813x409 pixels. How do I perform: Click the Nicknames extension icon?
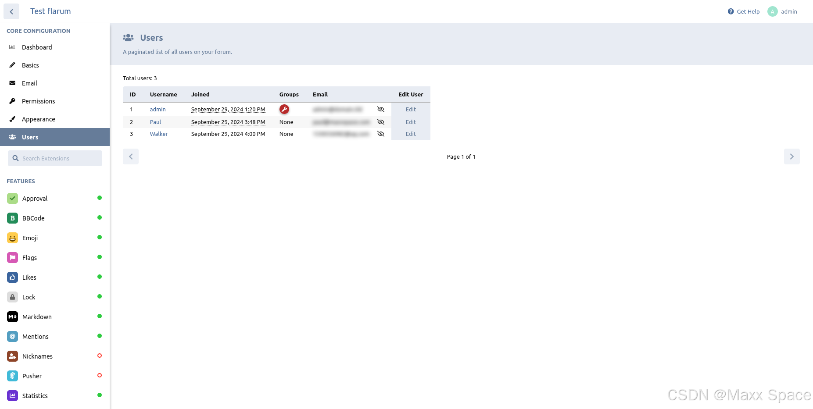(13, 356)
